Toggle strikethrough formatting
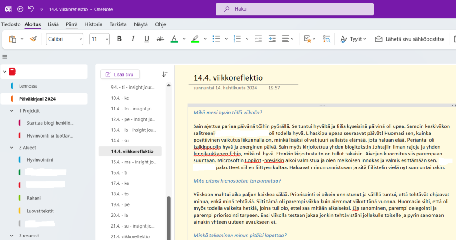456x240 pixels. (160, 39)
